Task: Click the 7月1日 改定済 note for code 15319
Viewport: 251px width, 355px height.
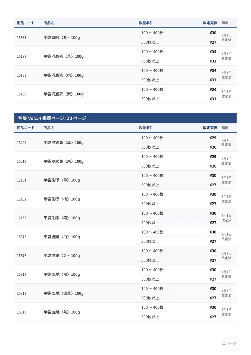Action: 226,312
